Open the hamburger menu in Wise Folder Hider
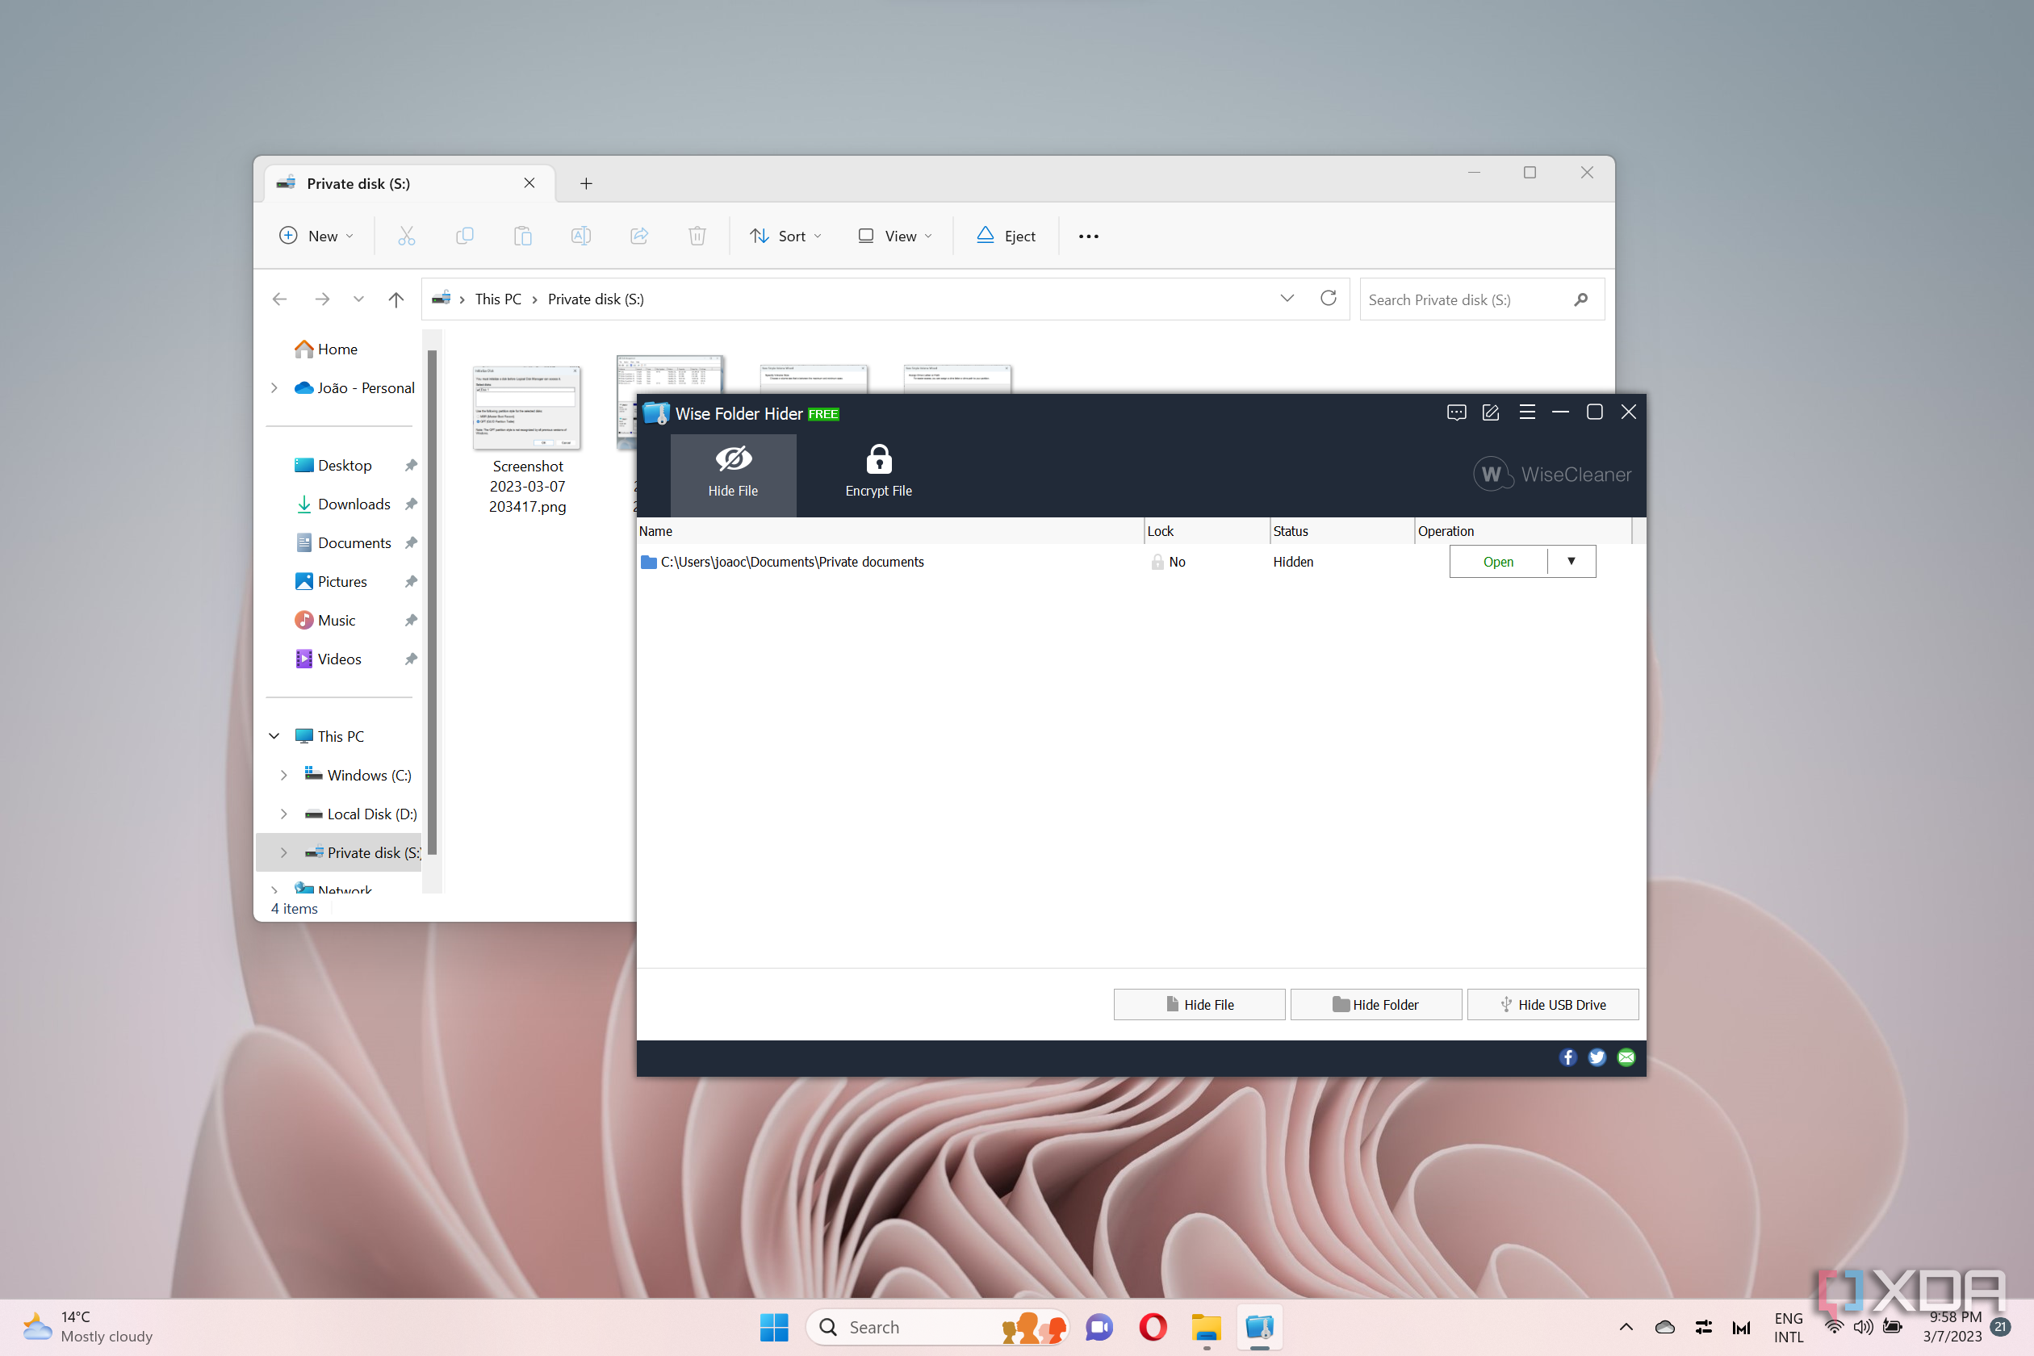The width and height of the screenshot is (2034, 1356). pos(1527,412)
